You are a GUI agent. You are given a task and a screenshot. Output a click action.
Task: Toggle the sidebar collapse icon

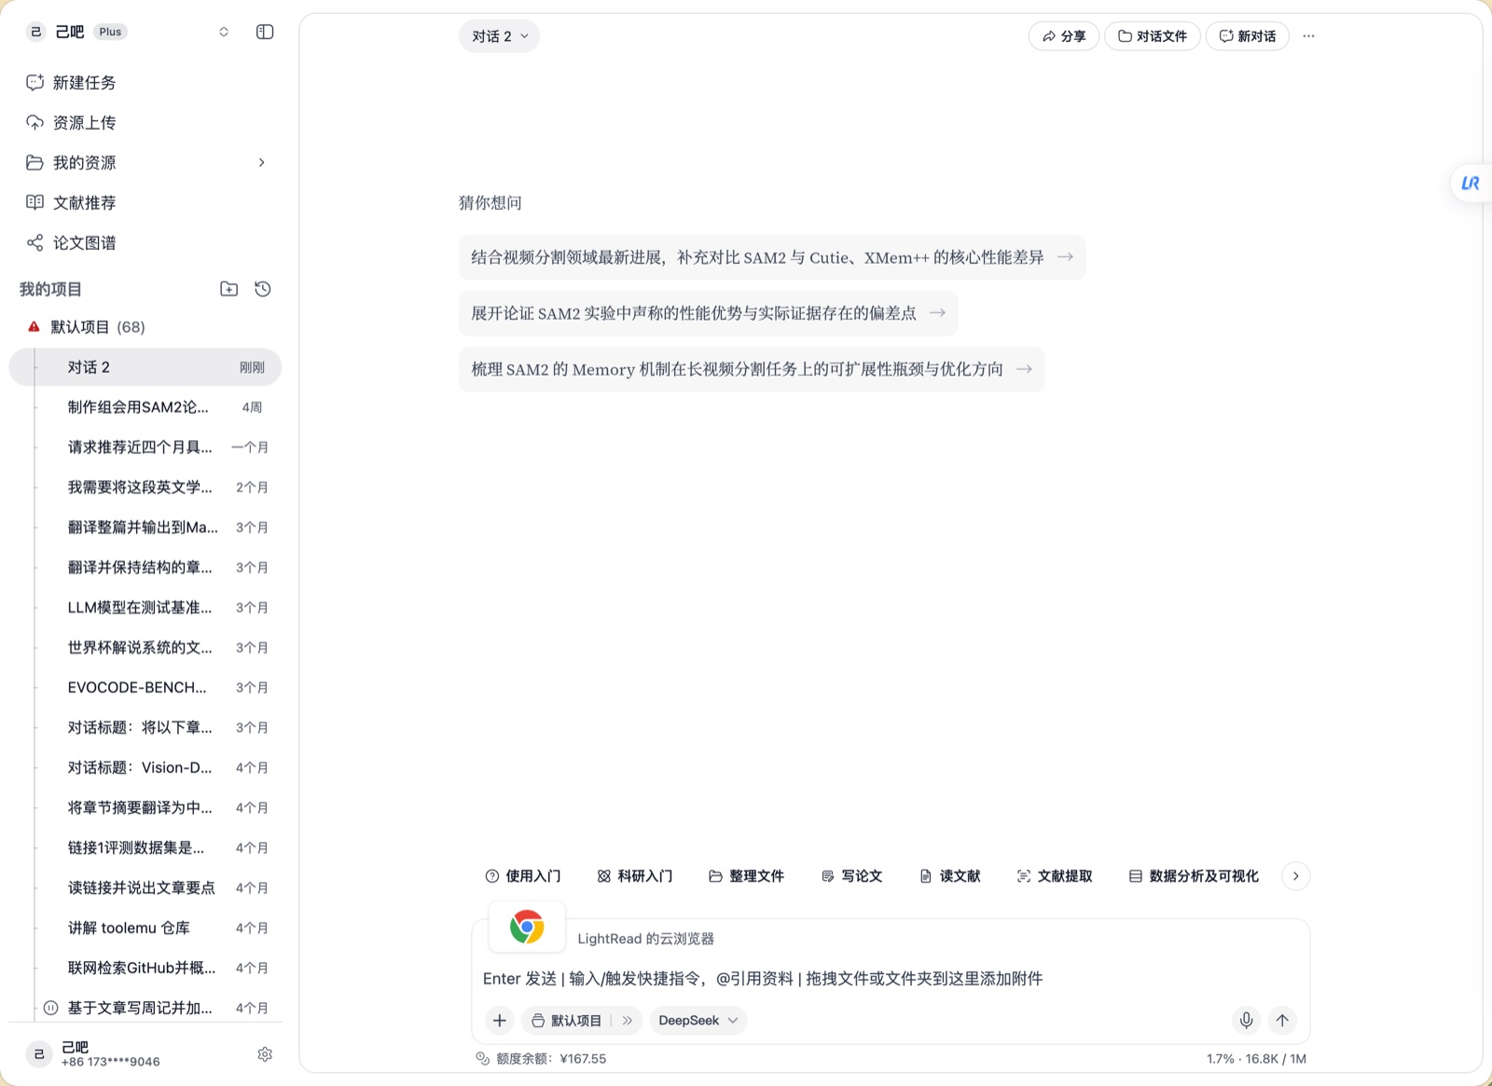[265, 32]
